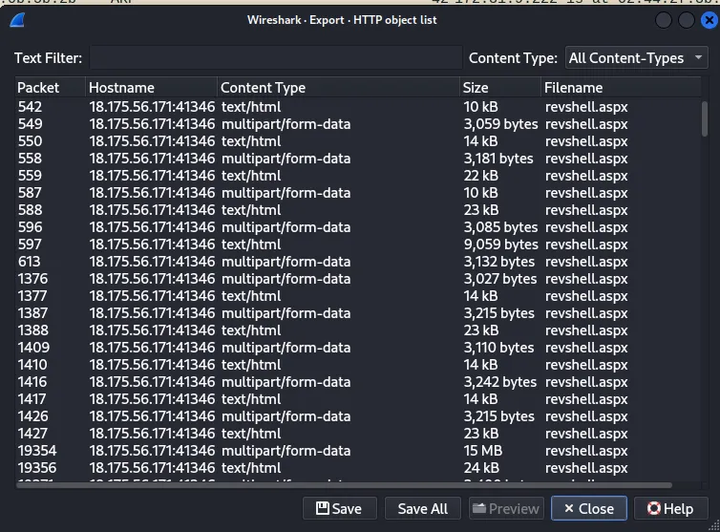Viewport: 720px width, 532px height.
Task: Click the Wireshark shark fin icon
Action: [18, 20]
